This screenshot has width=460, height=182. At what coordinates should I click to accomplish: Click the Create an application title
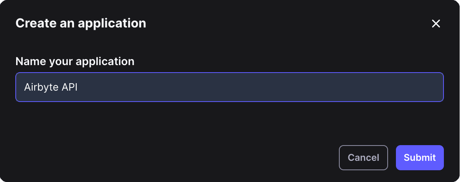(81, 23)
